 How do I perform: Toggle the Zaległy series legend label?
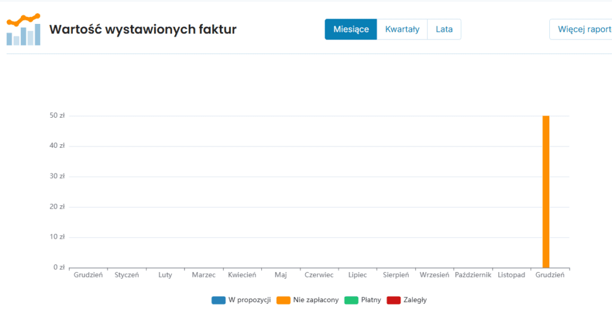click(x=415, y=300)
